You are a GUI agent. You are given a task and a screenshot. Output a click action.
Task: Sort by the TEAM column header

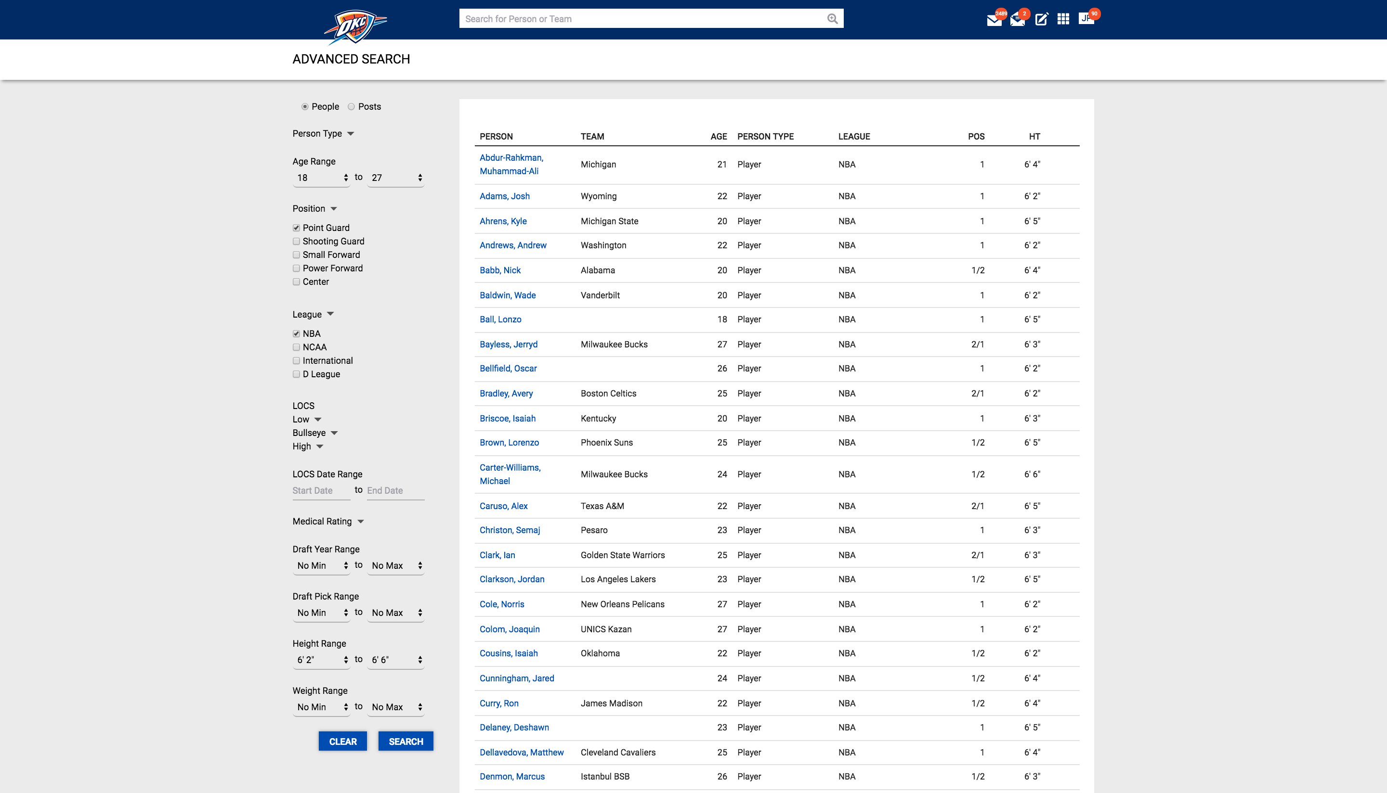592,137
